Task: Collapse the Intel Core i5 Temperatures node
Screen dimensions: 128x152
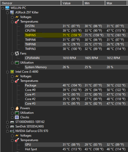Action: [x=12, y=81]
